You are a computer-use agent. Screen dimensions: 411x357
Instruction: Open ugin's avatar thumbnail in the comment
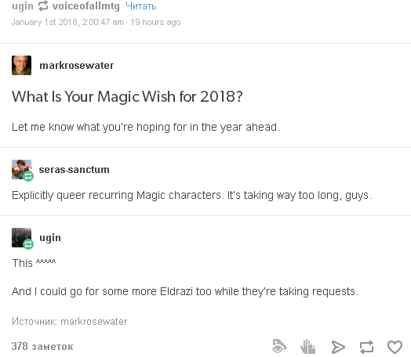21,237
